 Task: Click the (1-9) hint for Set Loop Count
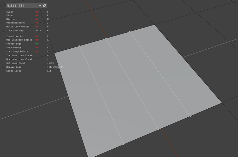point(51,63)
